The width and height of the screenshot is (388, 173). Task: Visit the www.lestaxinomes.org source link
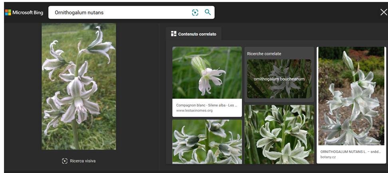[x=194, y=110]
